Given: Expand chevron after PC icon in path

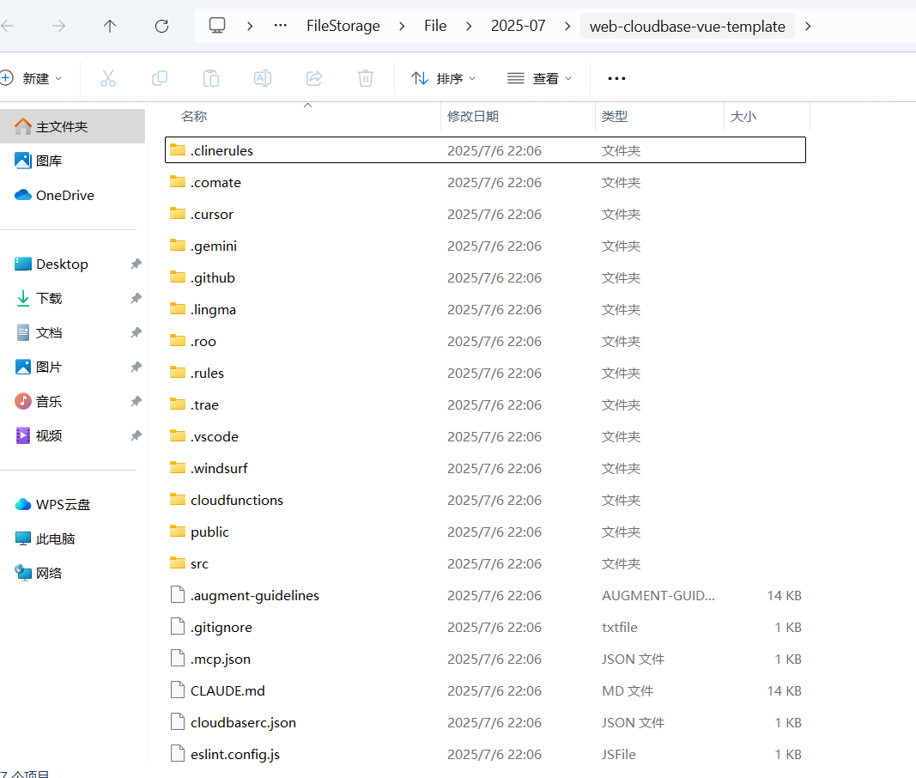Looking at the screenshot, I should click(250, 27).
